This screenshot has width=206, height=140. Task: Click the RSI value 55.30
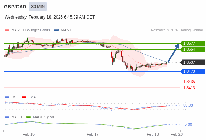click(188, 105)
